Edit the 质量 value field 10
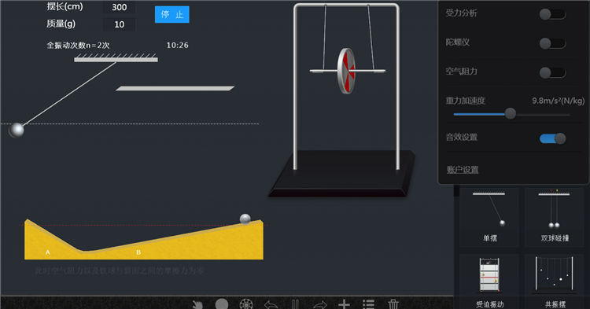This screenshot has width=590, height=309. coord(120,24)
